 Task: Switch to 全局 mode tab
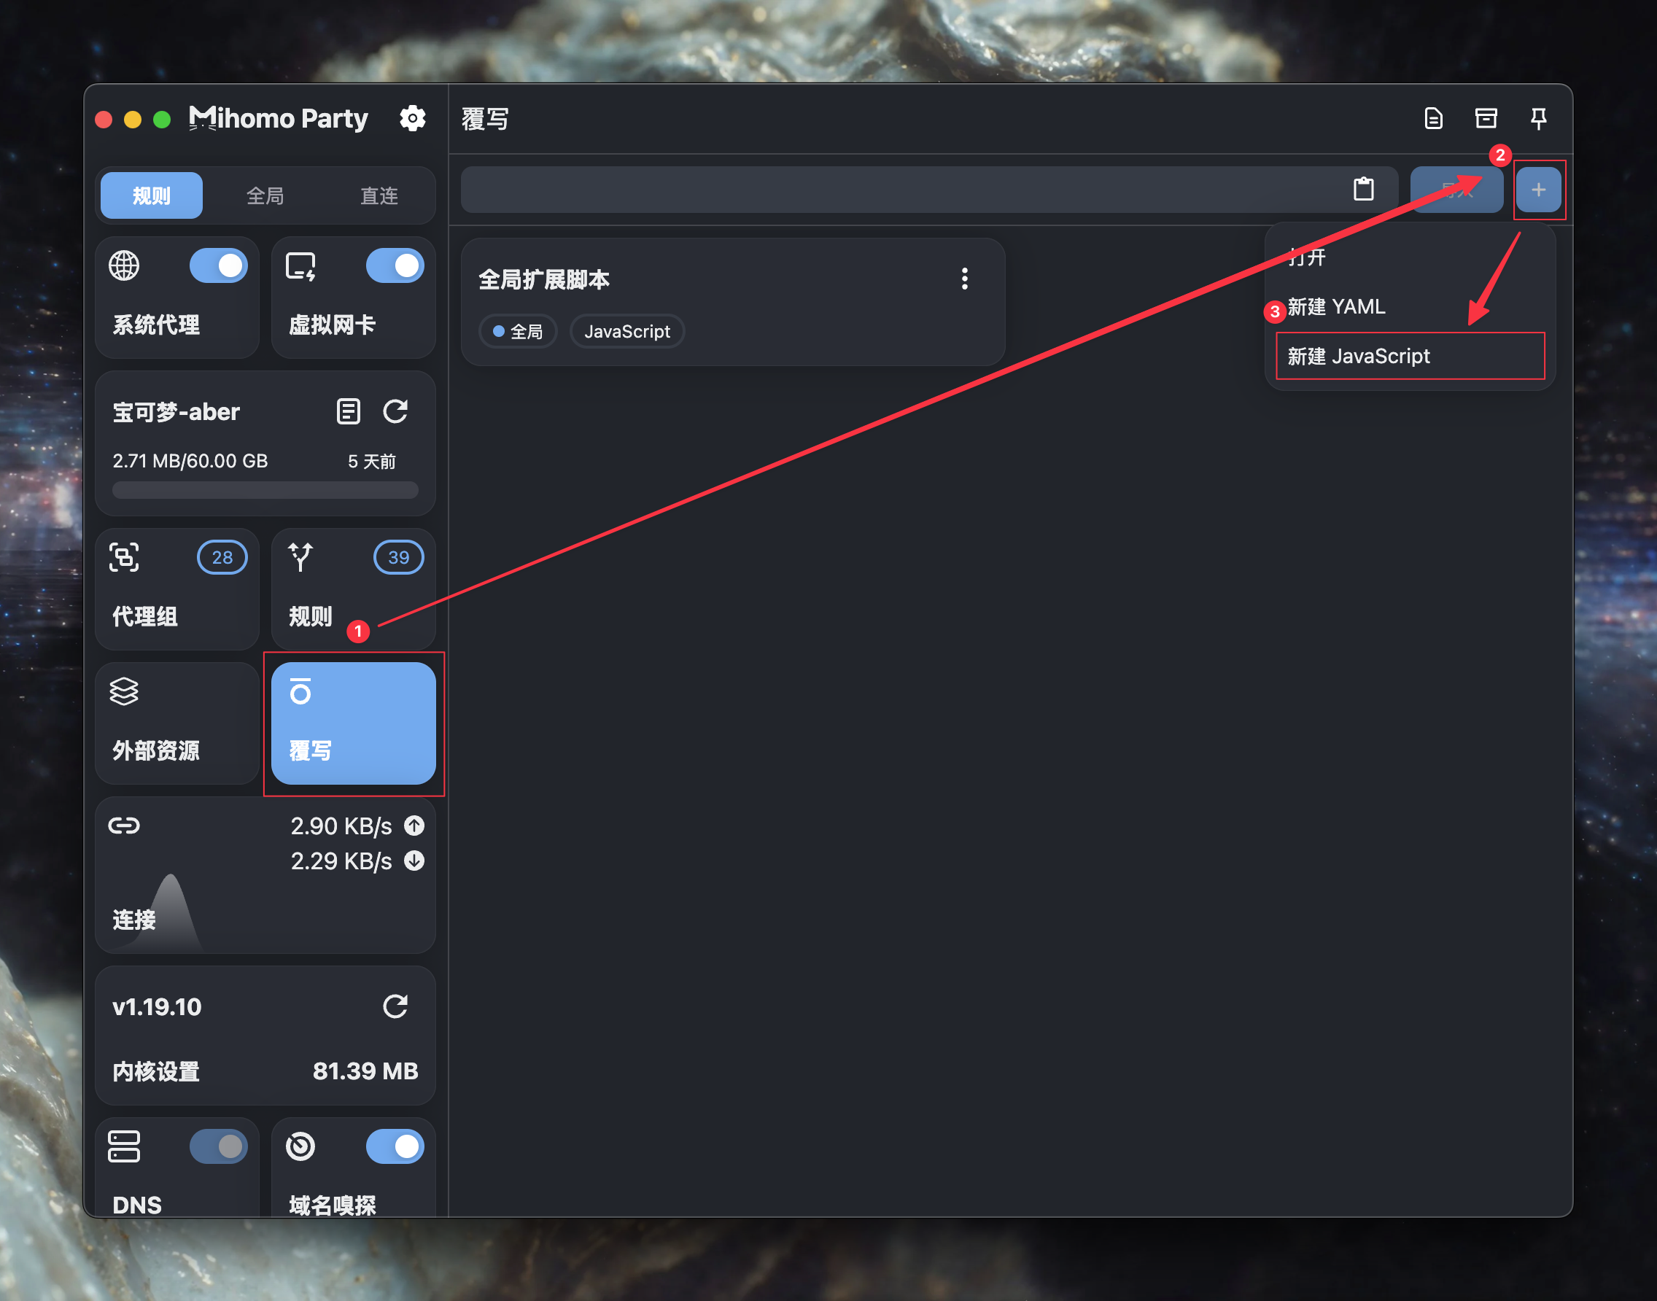tap(265, 195)
